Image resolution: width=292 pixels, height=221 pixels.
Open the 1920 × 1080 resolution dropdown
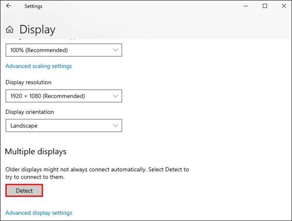click(x=63, y=96)
